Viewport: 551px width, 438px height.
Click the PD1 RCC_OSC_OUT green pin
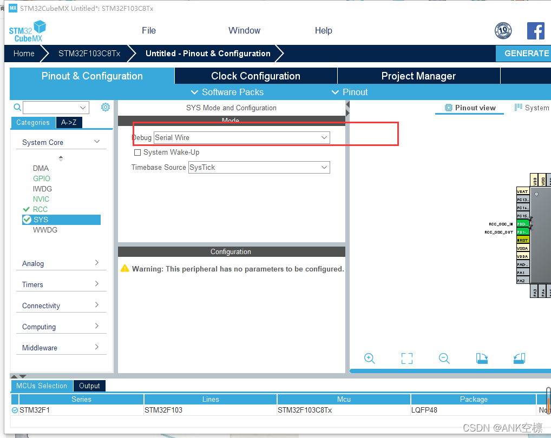point(522,232)
